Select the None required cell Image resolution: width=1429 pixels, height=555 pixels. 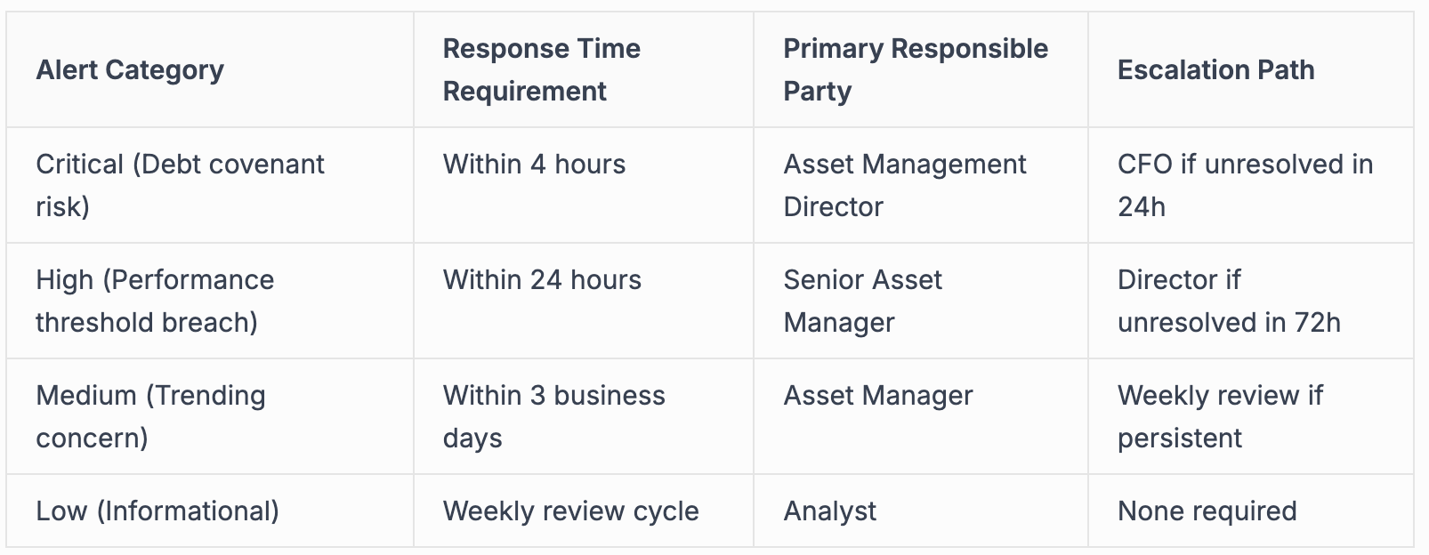tap(1207, 511)
